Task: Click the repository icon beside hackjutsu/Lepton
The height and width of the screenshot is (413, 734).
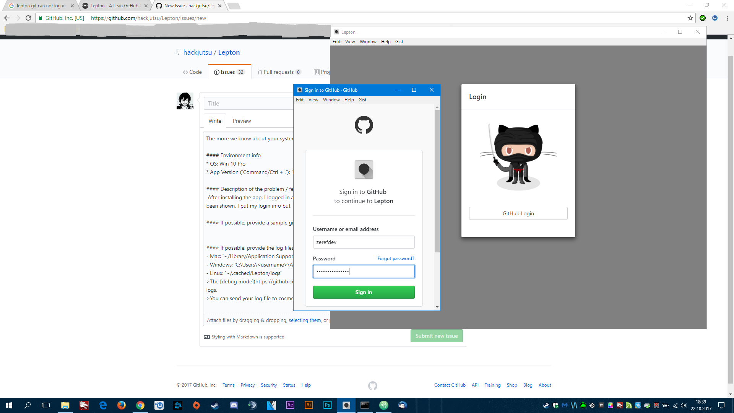Action: [179, 52]
